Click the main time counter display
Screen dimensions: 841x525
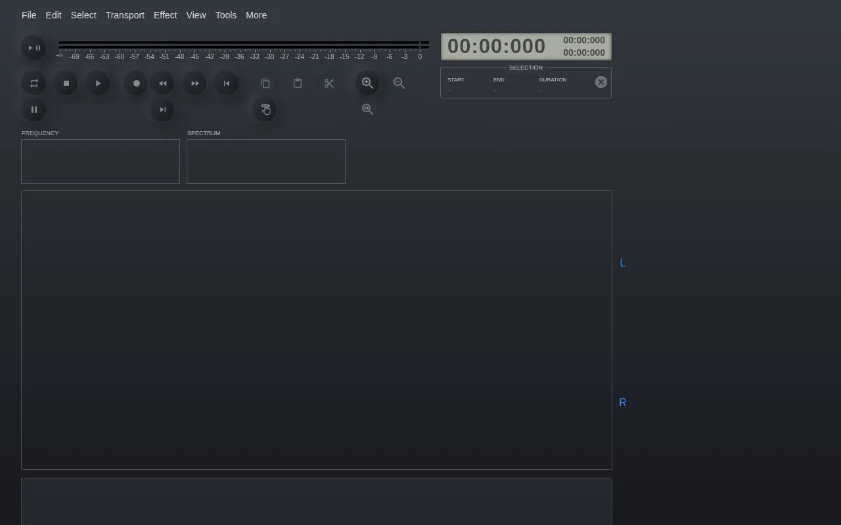pos(497,46)
